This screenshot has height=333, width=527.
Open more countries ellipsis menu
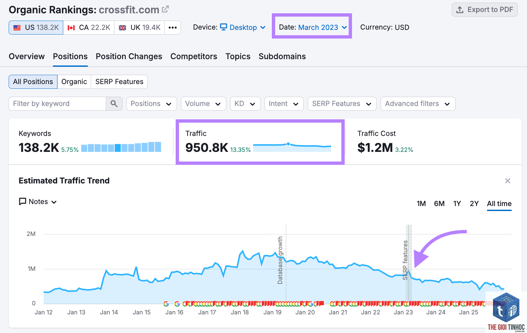pyautogui.click(x=173, y=28)
